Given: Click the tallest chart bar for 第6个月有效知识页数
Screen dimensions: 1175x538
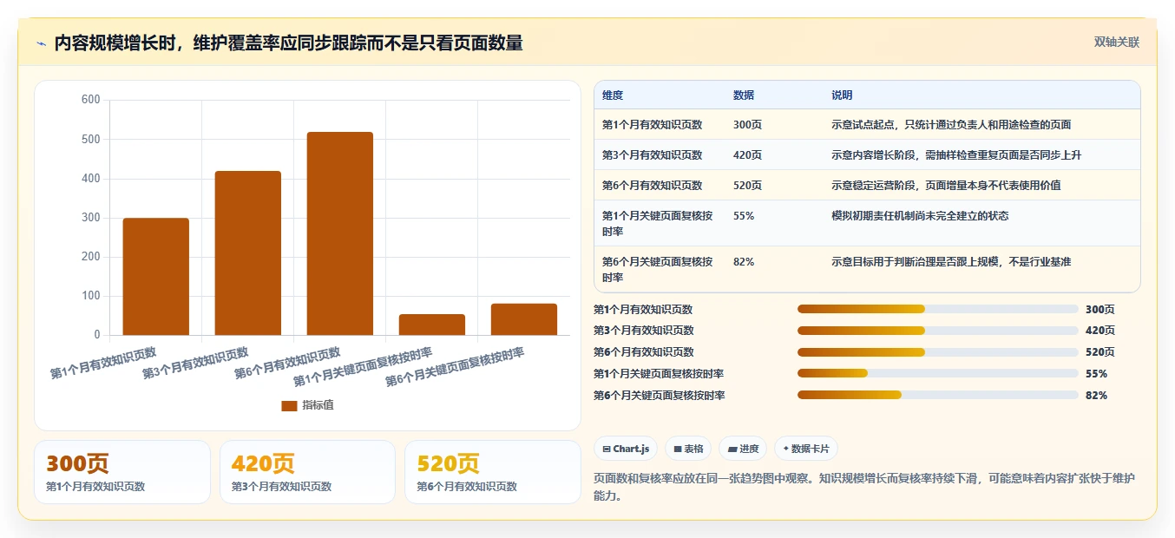Looking at the screenshot, I should 340,233.
